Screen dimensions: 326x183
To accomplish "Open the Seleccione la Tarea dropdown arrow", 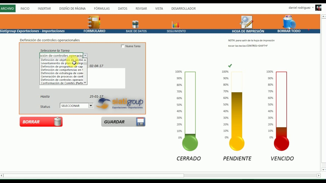I will pyautogui.click(x=85, y=55).
